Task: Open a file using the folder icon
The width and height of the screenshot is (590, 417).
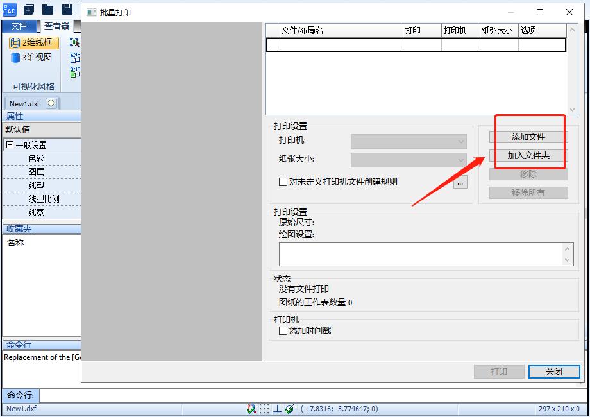Action: pyautogui.click(x=46, y=9)
